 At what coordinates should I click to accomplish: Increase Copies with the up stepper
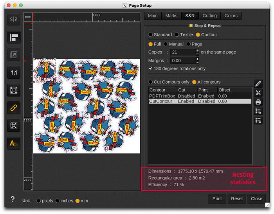pyautogui.click(x=197, y=50)
